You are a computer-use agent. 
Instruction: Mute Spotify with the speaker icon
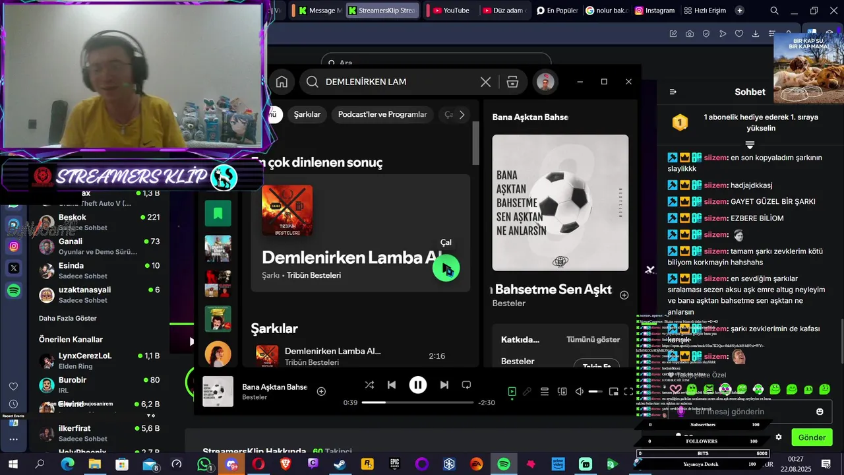coord(579,392)
